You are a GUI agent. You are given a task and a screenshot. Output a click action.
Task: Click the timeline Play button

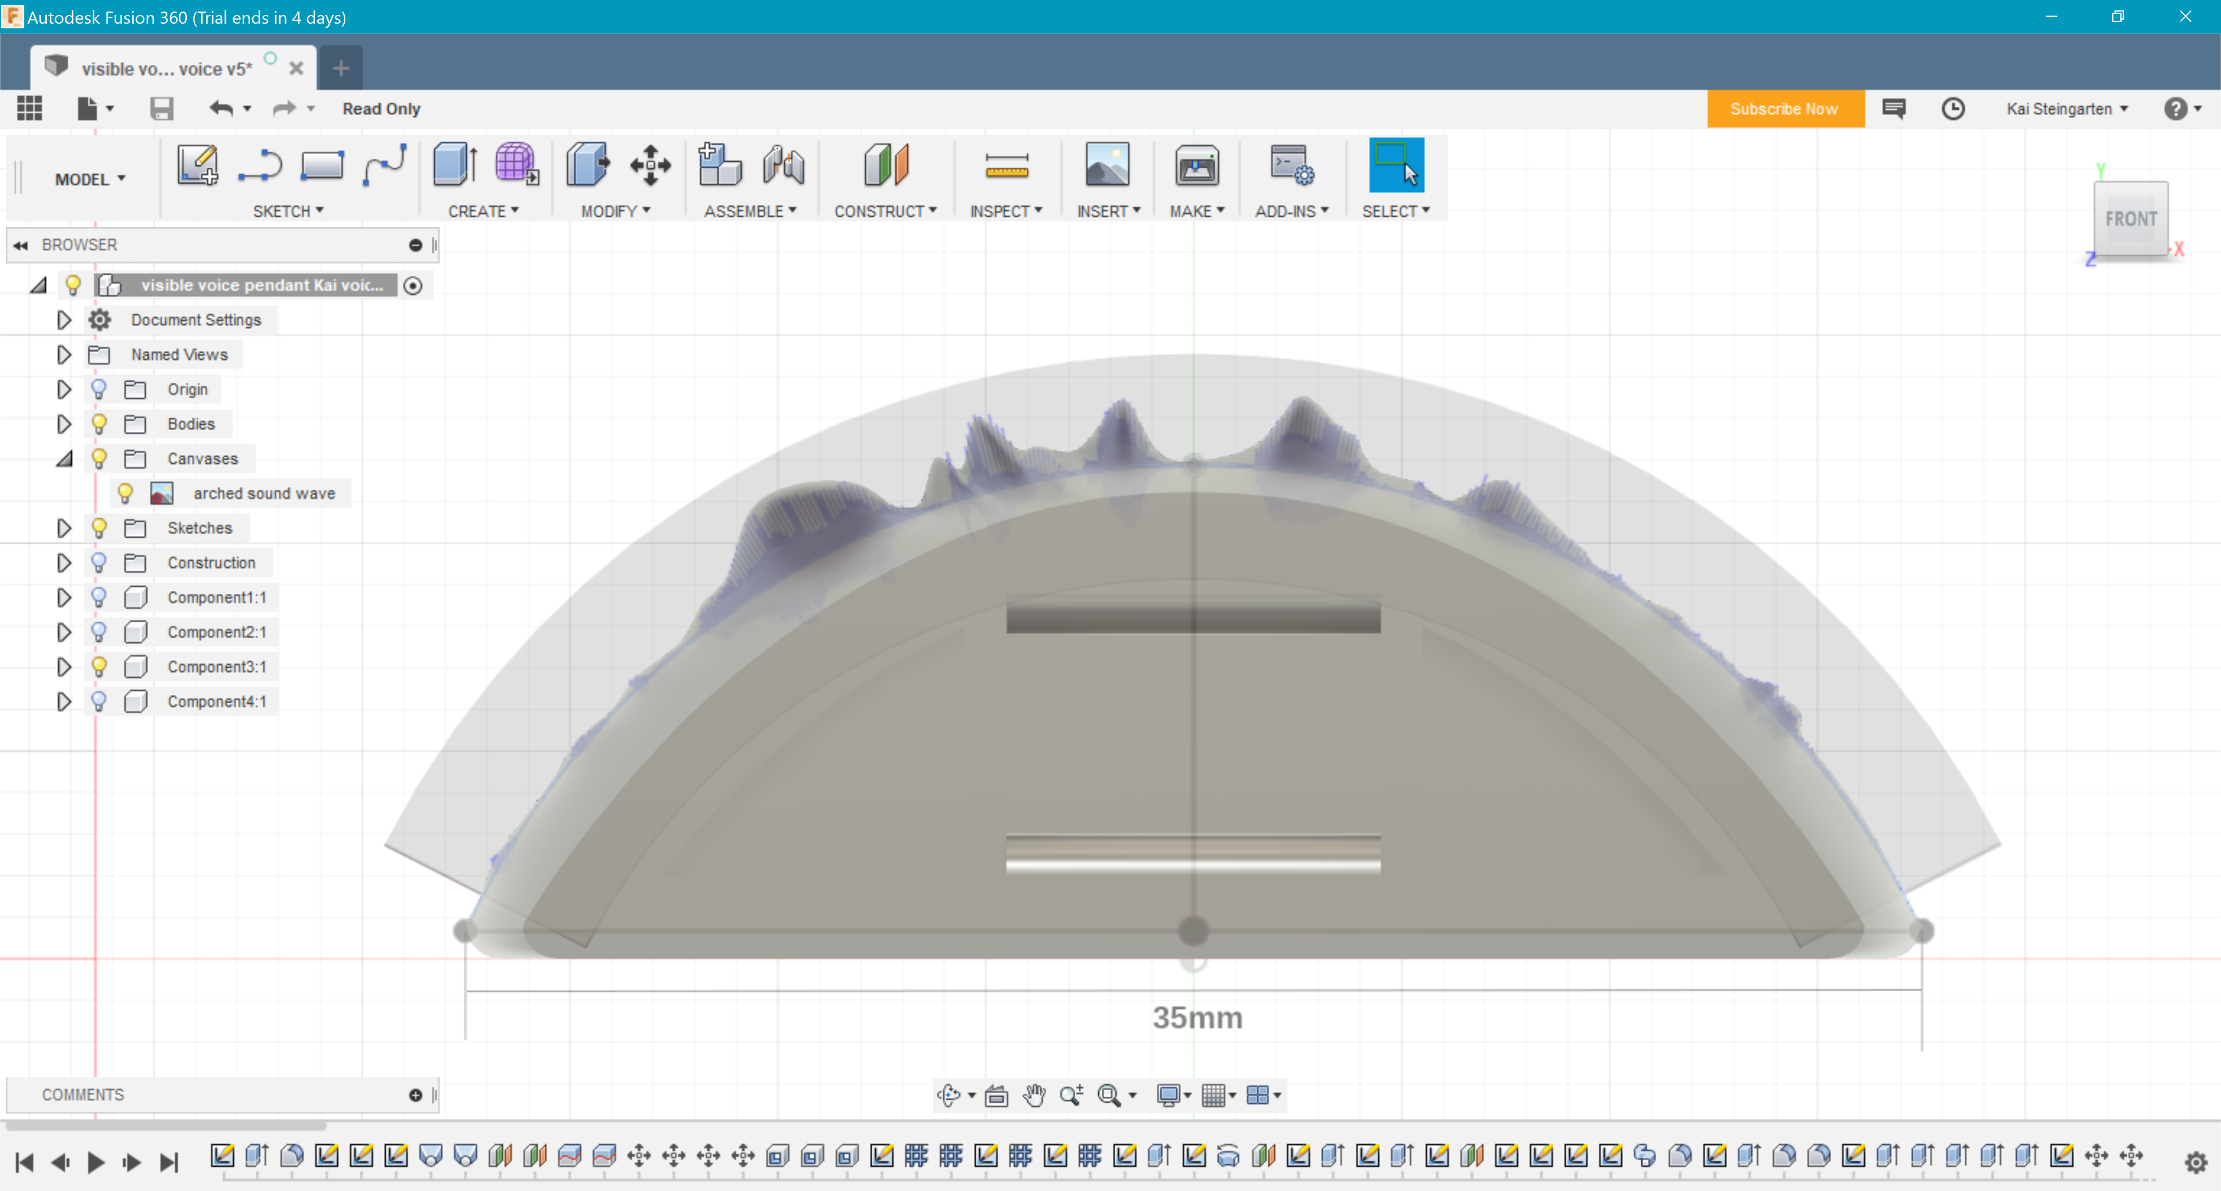click(95, 1162)
